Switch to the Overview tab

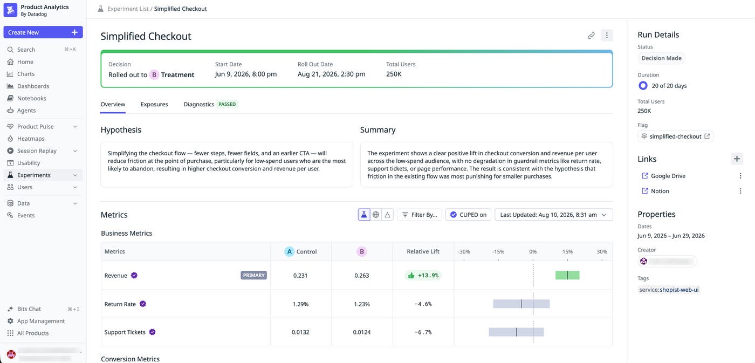click(x=113, y=104)
